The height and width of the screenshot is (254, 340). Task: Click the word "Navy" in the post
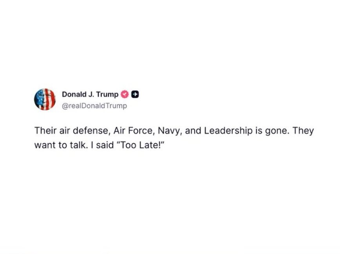(167, 131)
